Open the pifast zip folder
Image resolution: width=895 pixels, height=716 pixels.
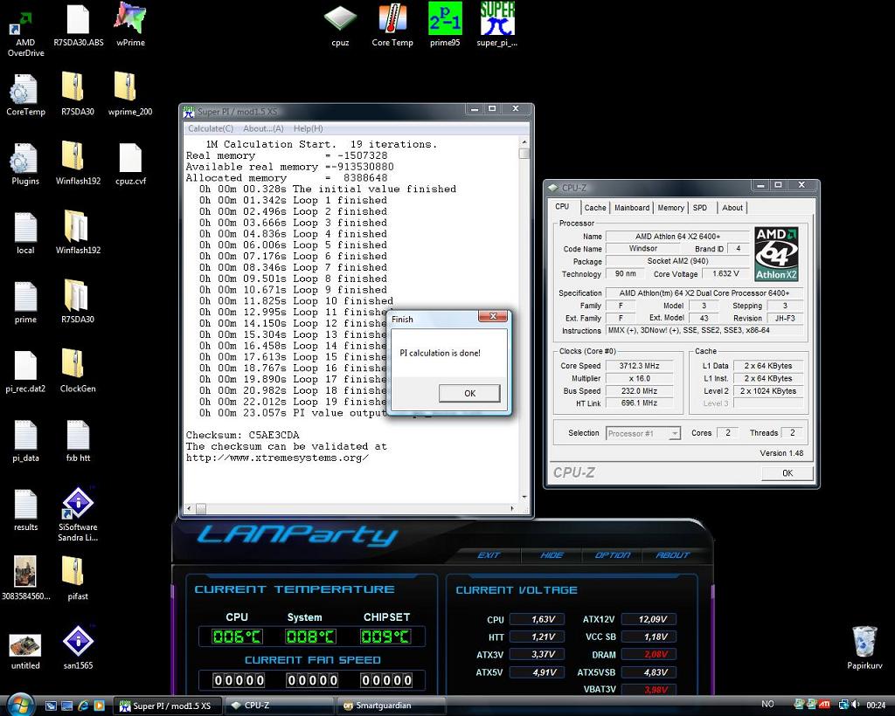point(78,580)
